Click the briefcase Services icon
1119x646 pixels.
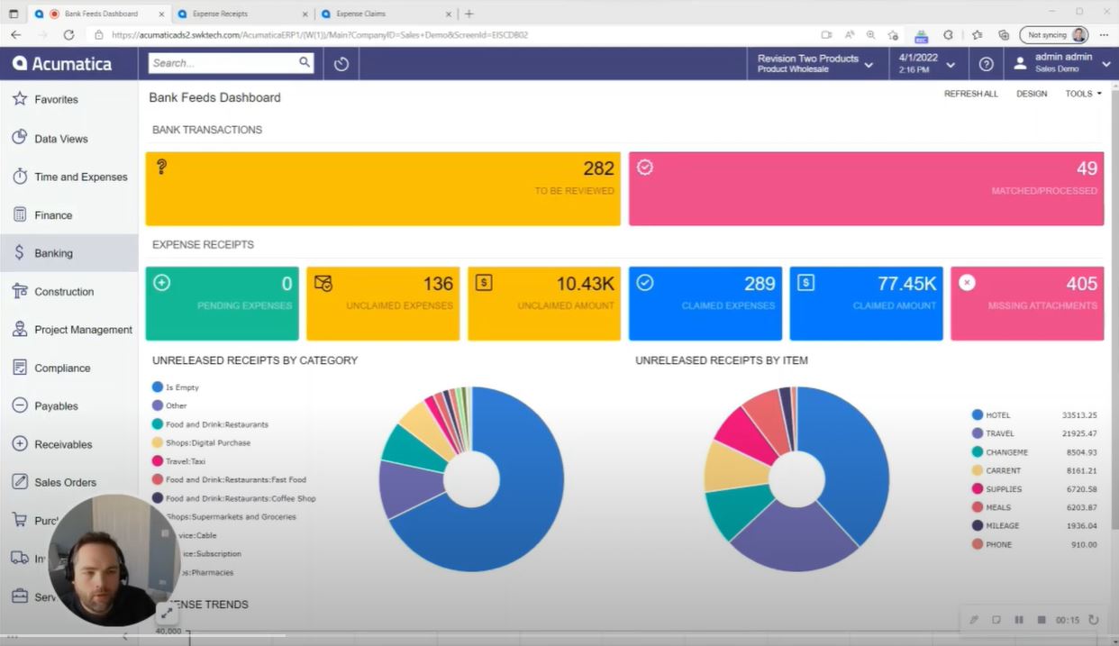pos(19,596)
